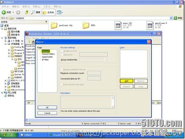Click the Add user button
Image resolution: width=185 pixels, height=139 pixels.
tap(126, 81)
